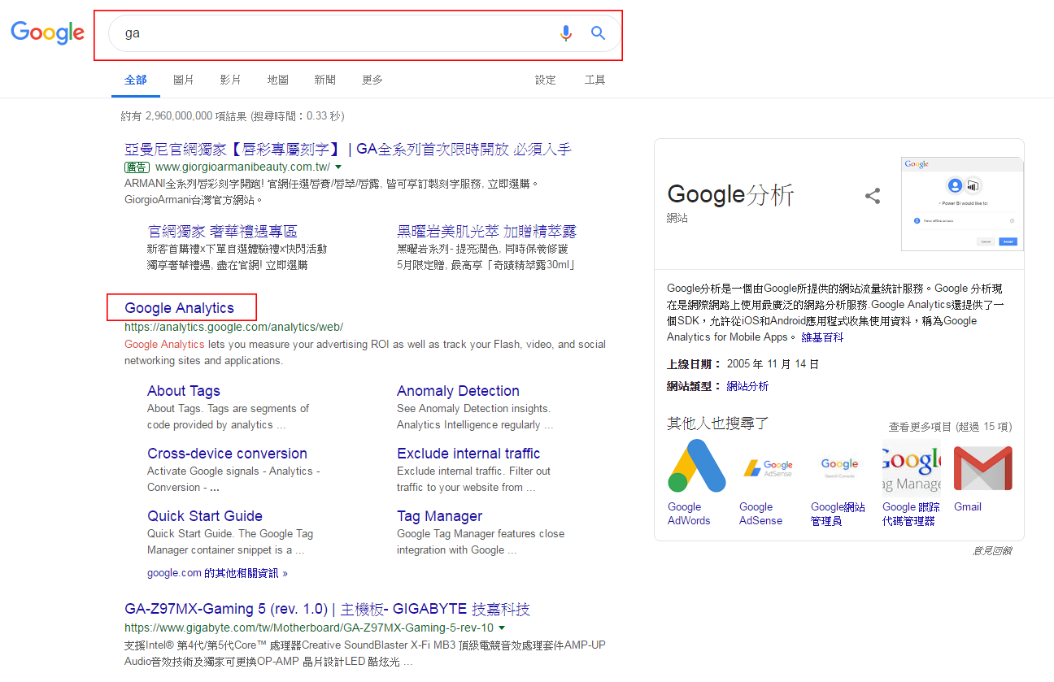Open Google網站管理員 logo thumbnail
Screen dimensions: 1054x682
pos(839,467)
